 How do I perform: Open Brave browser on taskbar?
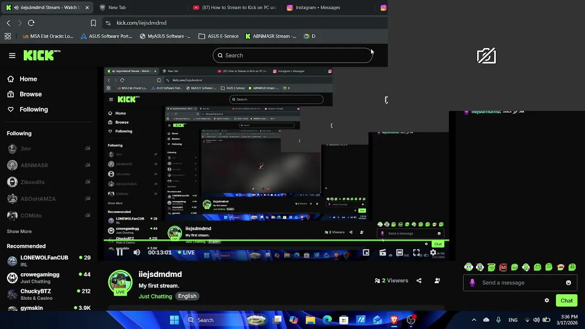(x=394, y=320)
